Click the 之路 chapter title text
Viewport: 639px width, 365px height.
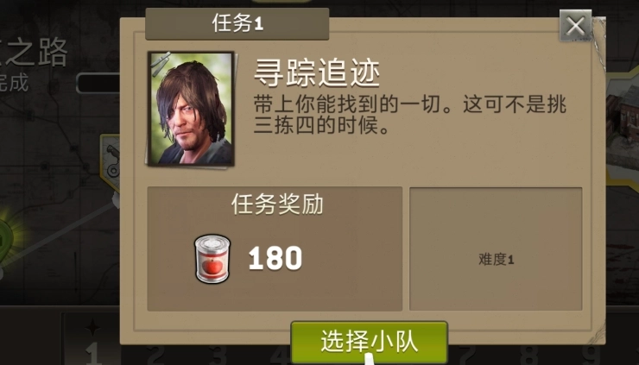click(x=35, y=52)
